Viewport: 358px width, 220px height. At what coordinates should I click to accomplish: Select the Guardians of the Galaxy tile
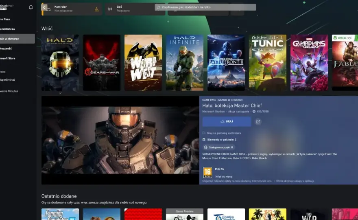[x=309, y=63]
